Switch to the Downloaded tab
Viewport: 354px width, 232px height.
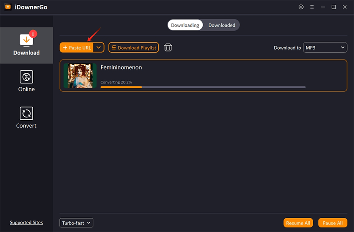click(222, 25)
